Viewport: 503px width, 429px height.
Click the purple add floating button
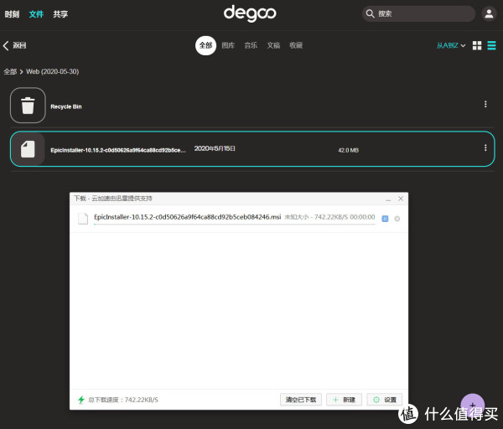473,406
